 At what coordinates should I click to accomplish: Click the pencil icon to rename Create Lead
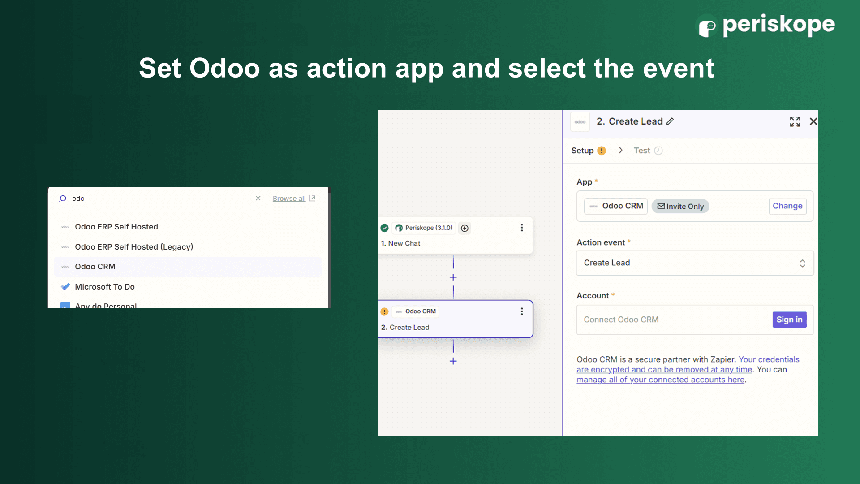tap(670, 121)
